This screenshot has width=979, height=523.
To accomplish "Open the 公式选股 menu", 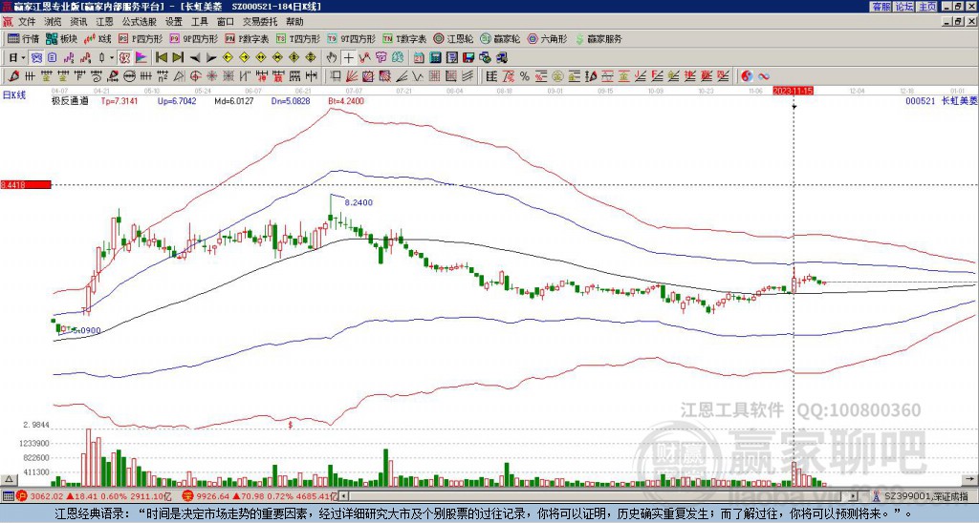I will (140, 22).
